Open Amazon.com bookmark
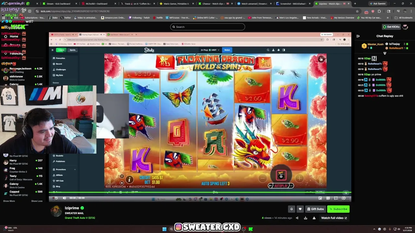 click(113, 18)
